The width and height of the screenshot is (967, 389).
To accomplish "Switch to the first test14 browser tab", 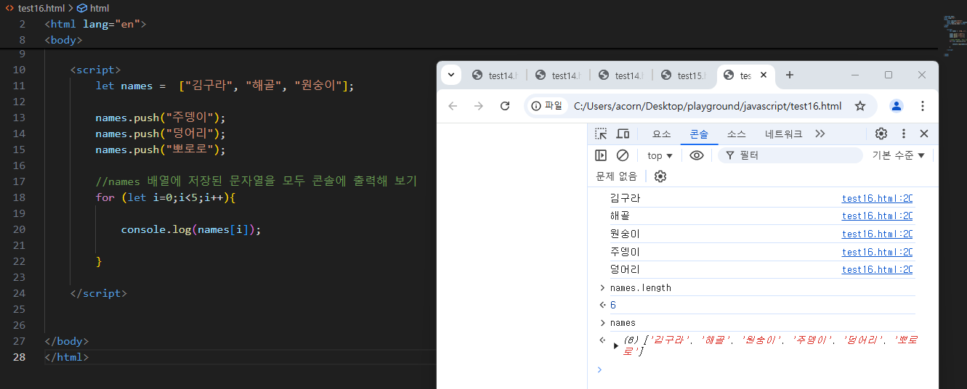I will 496,75.
